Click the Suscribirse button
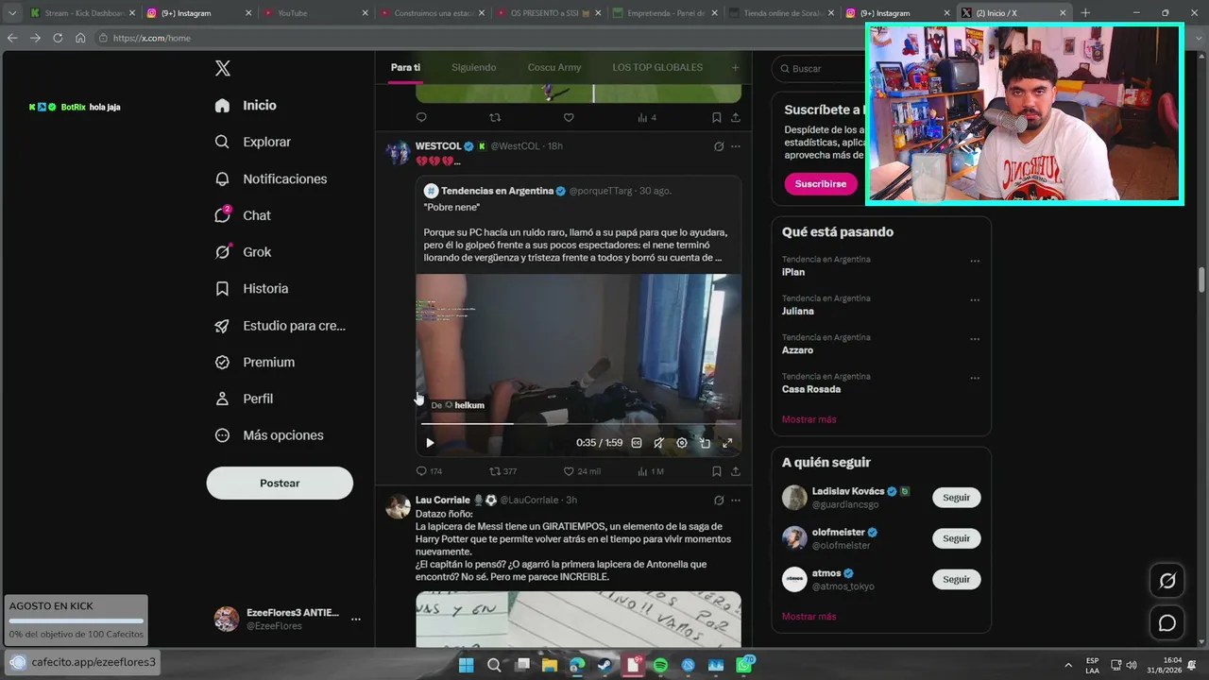This screenshot has width=1209, height=680. pos(820,183)
